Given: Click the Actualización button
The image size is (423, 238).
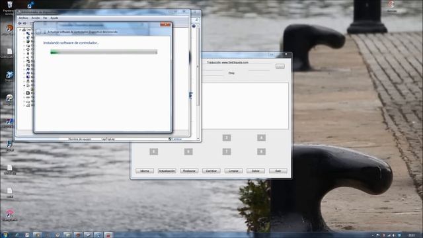Looking at the screenshot, I should [167, 171].
